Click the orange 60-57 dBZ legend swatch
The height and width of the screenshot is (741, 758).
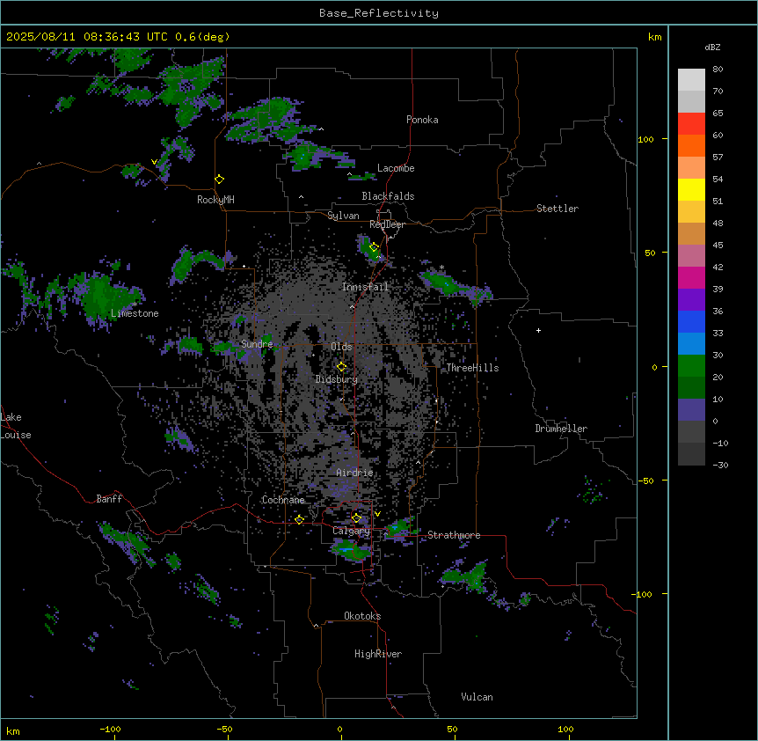pos(691,145)
